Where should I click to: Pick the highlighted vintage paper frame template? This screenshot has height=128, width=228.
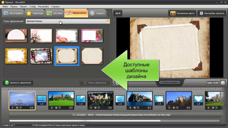click(x=67, y=56)
